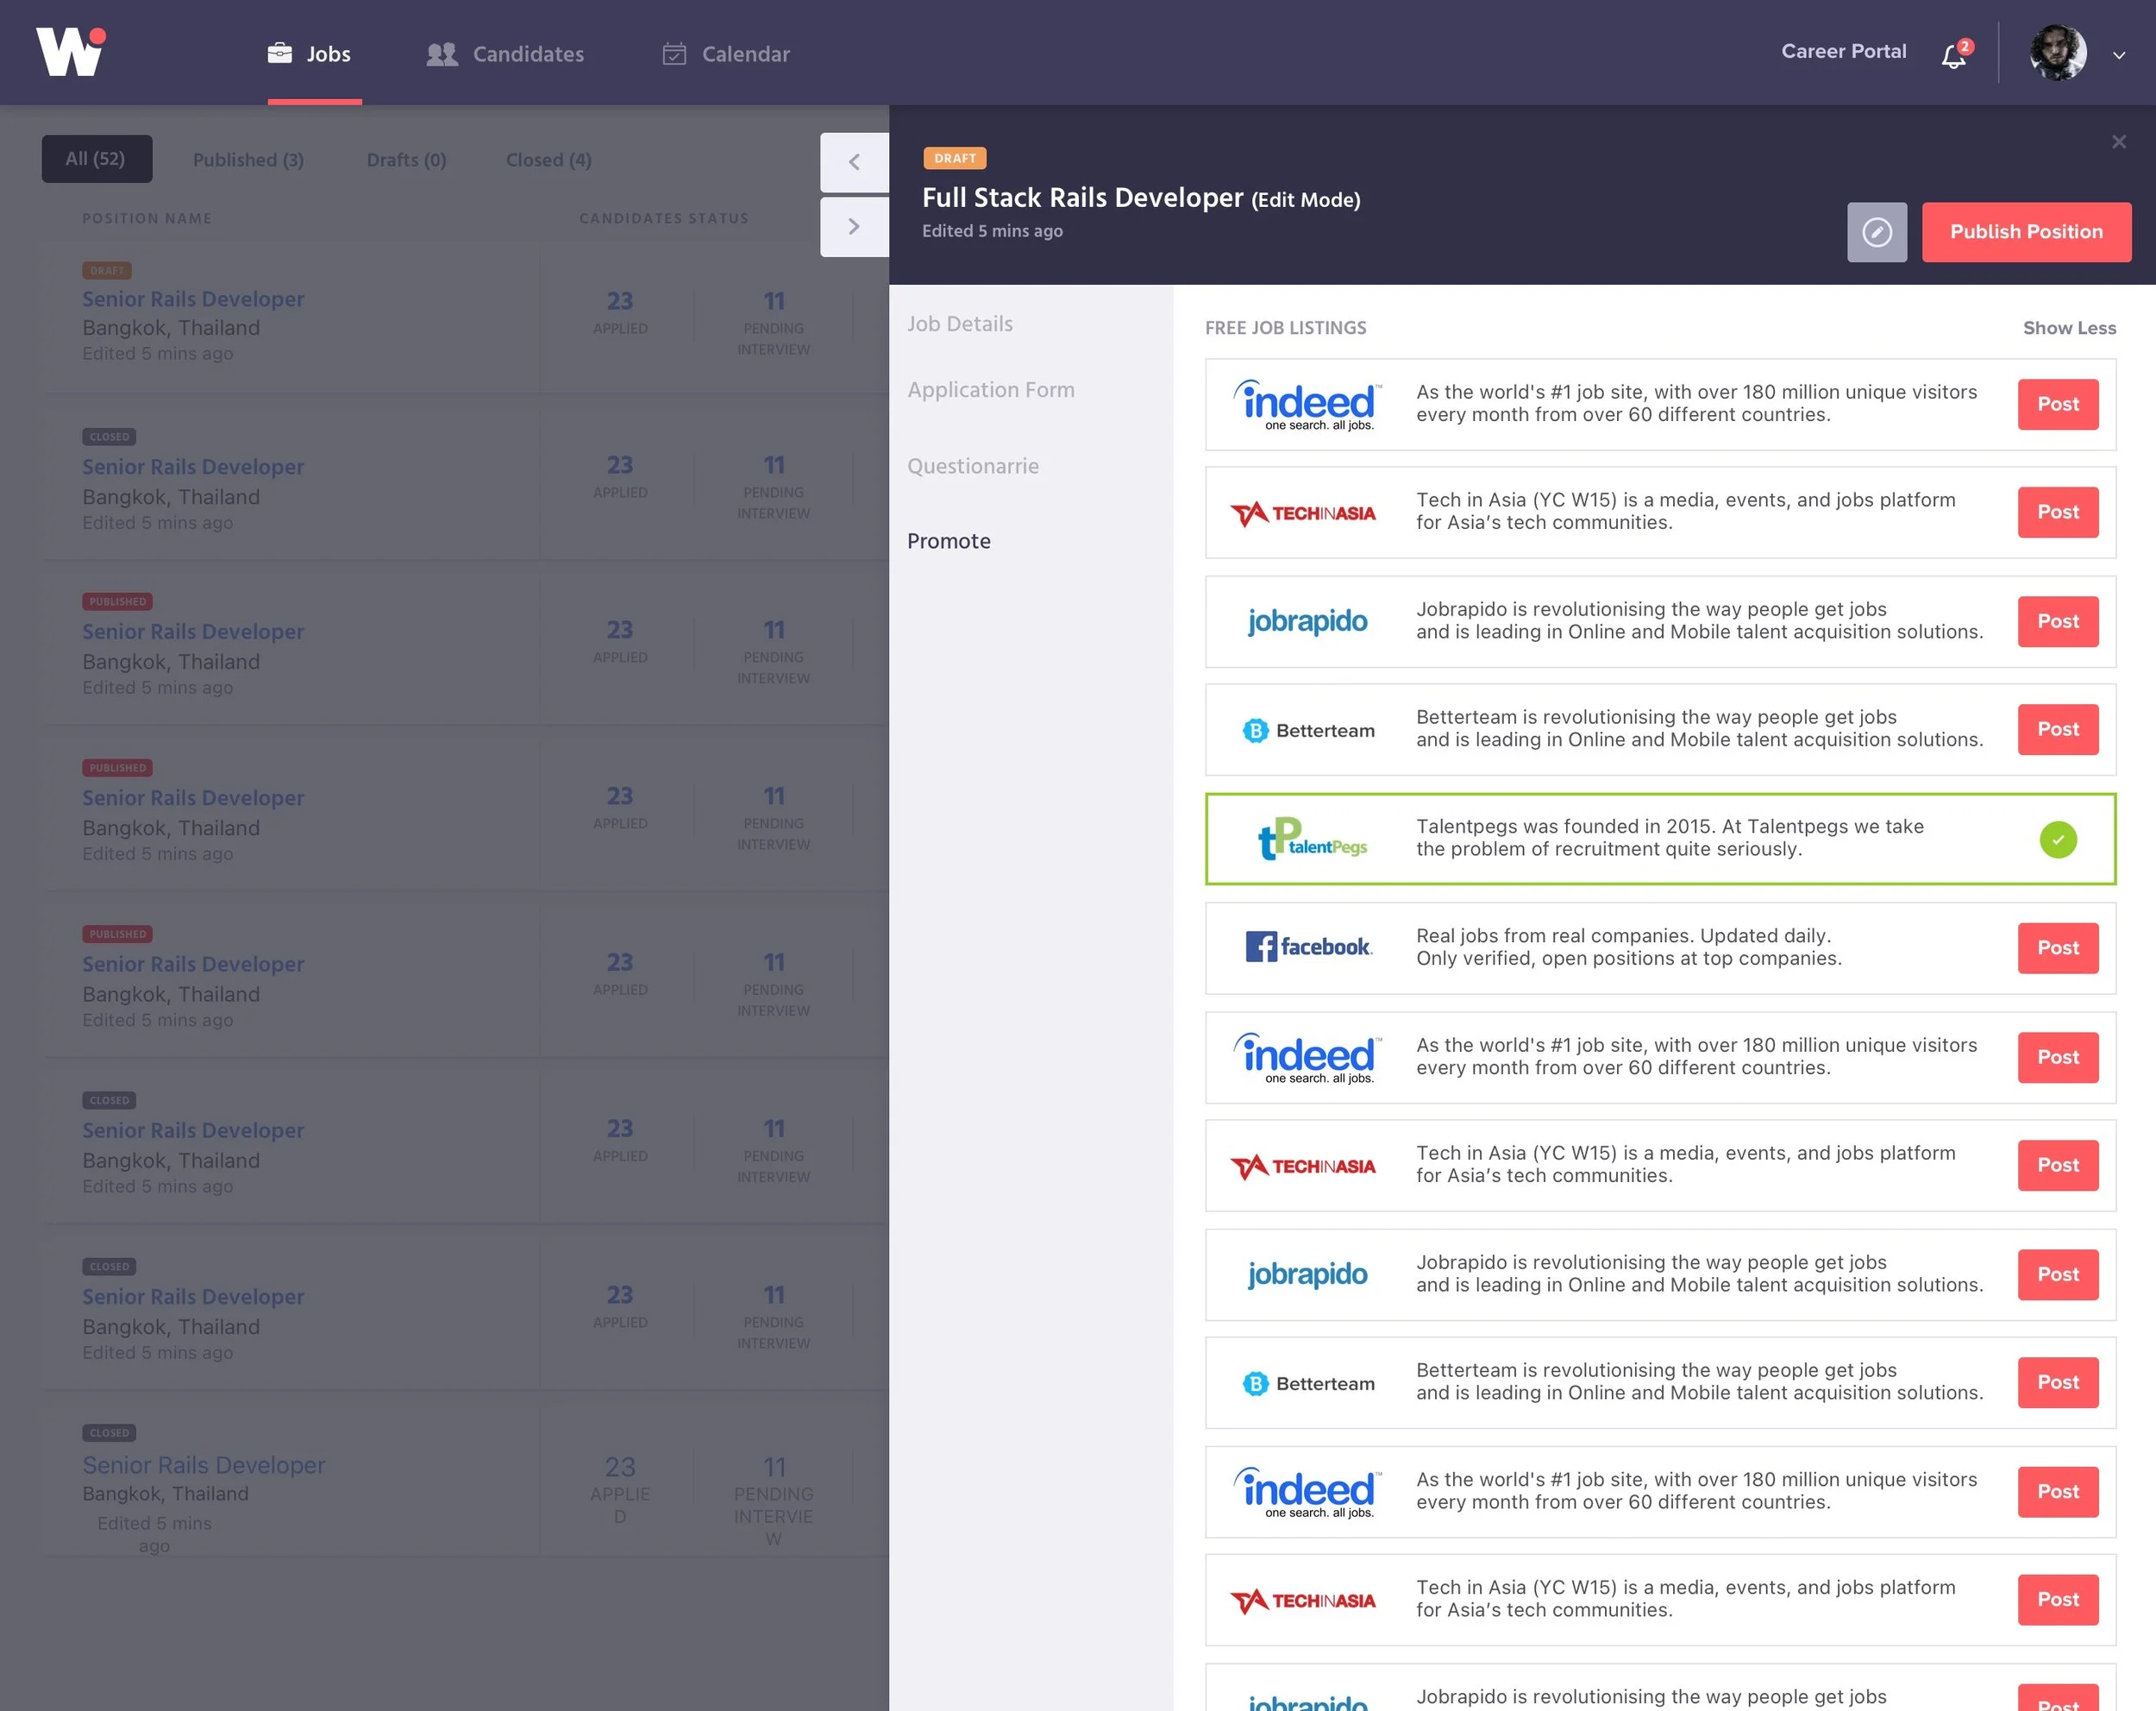This screenshot has width=2156, height=1711.
Task: Click the third Indeed logo
Action: pyautogui.click(x=1307, y=1493)
